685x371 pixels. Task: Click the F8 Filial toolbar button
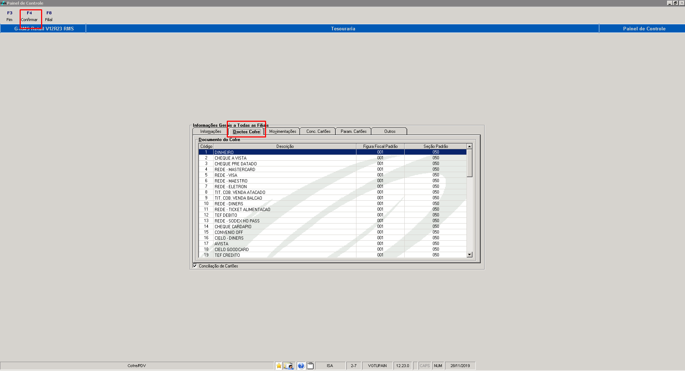pyautogui.click(x=49, y=16)
